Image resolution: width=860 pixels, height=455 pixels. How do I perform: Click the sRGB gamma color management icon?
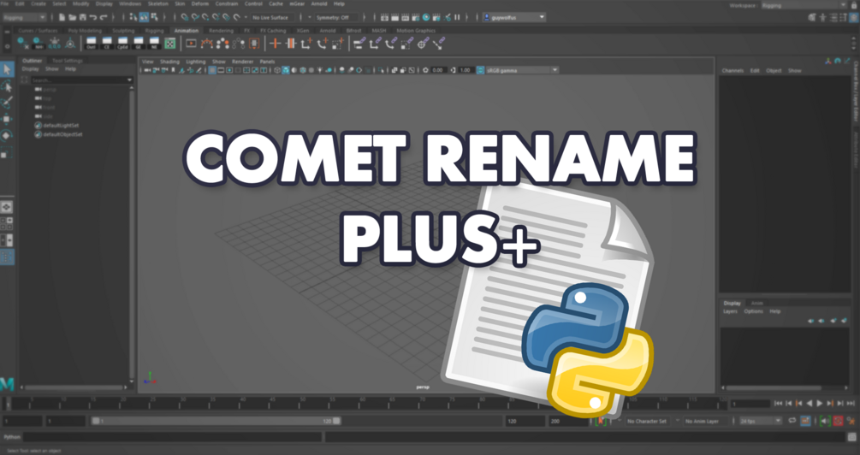click(480, 70)
